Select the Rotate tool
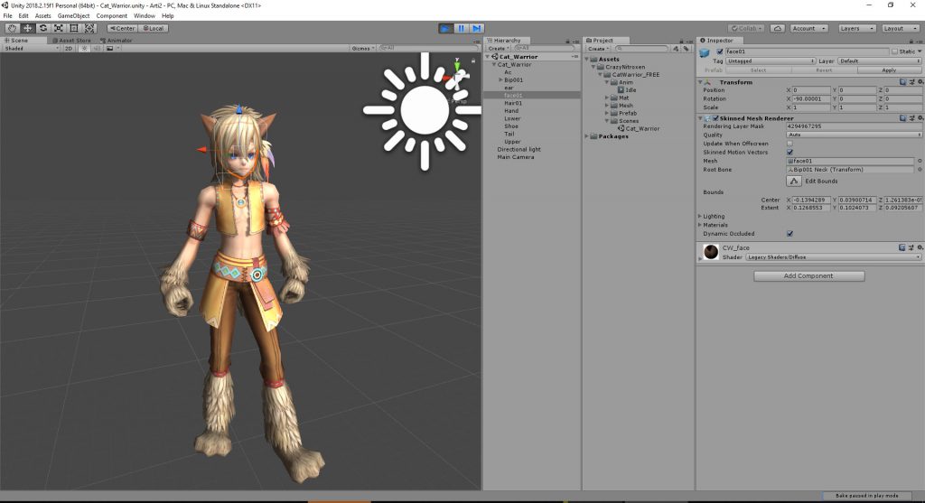Viewport: 925px width, 503px height. [43, 28]
